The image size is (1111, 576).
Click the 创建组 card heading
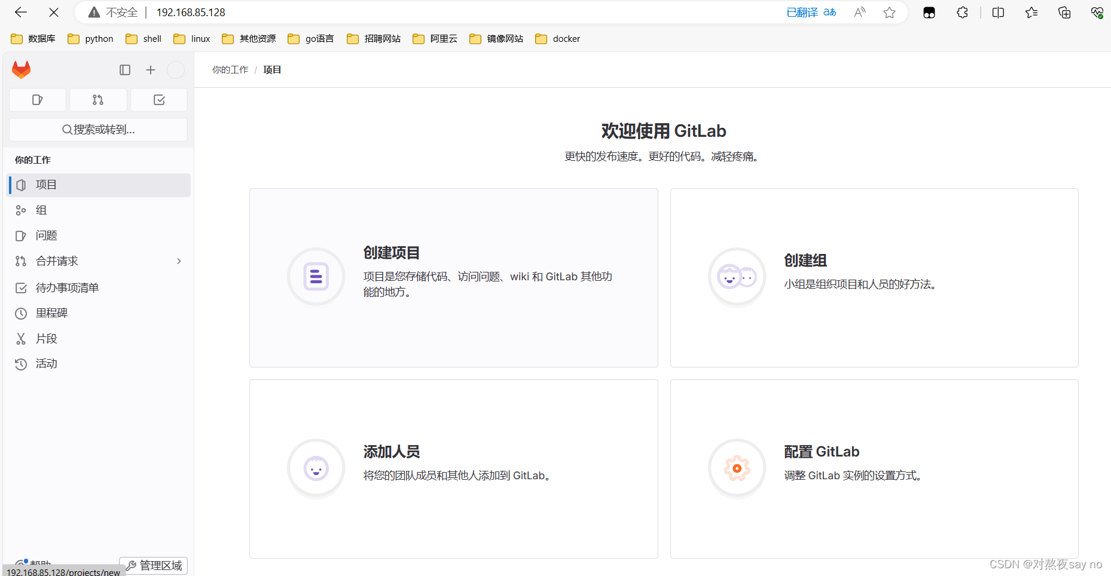point(805,261)
